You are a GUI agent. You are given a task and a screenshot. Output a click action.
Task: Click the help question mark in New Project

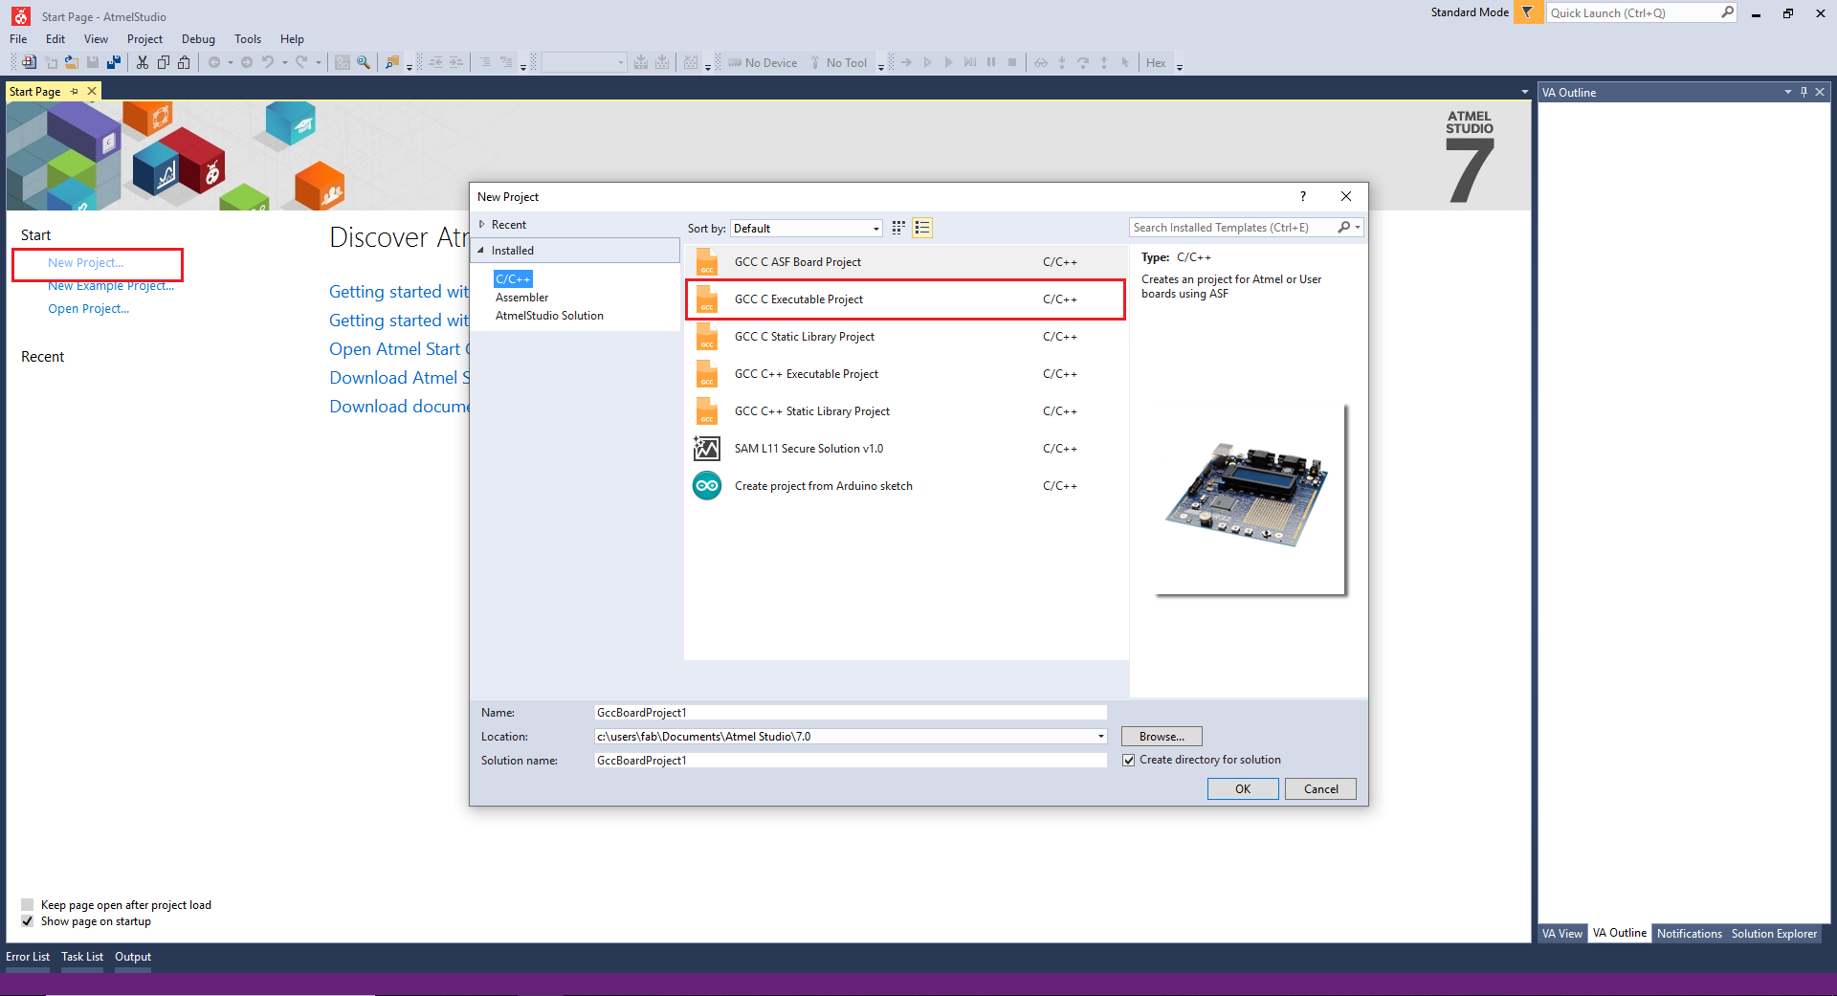pyautogui.click(x=1302, y=196)
